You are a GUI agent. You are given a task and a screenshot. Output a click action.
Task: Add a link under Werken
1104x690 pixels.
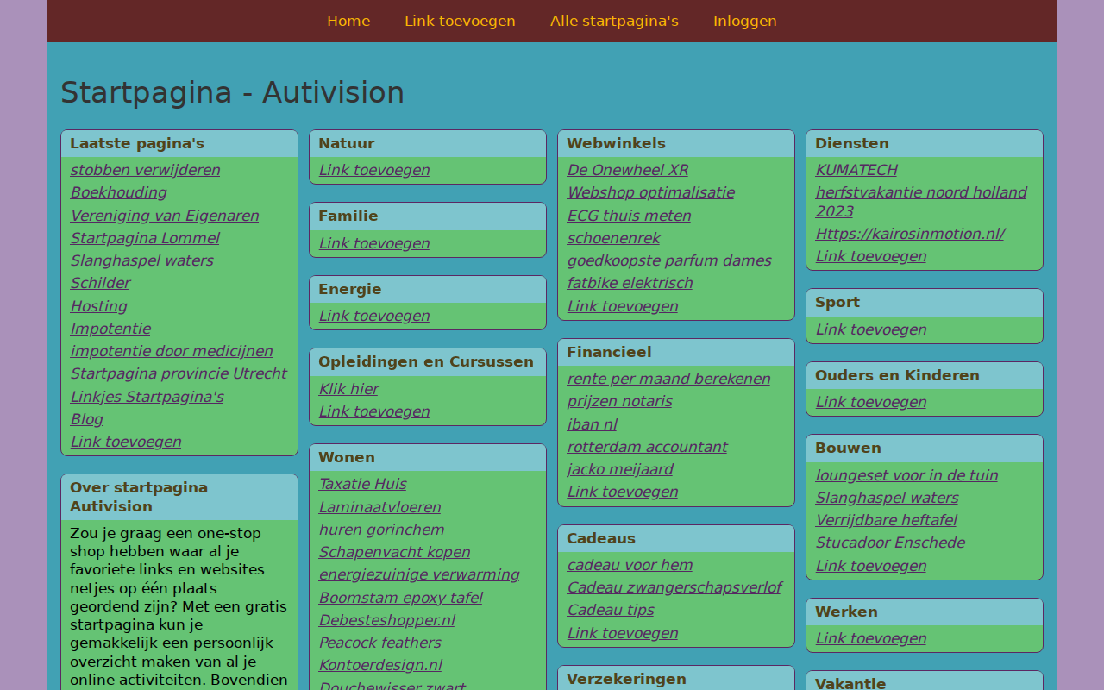[871, 638]
